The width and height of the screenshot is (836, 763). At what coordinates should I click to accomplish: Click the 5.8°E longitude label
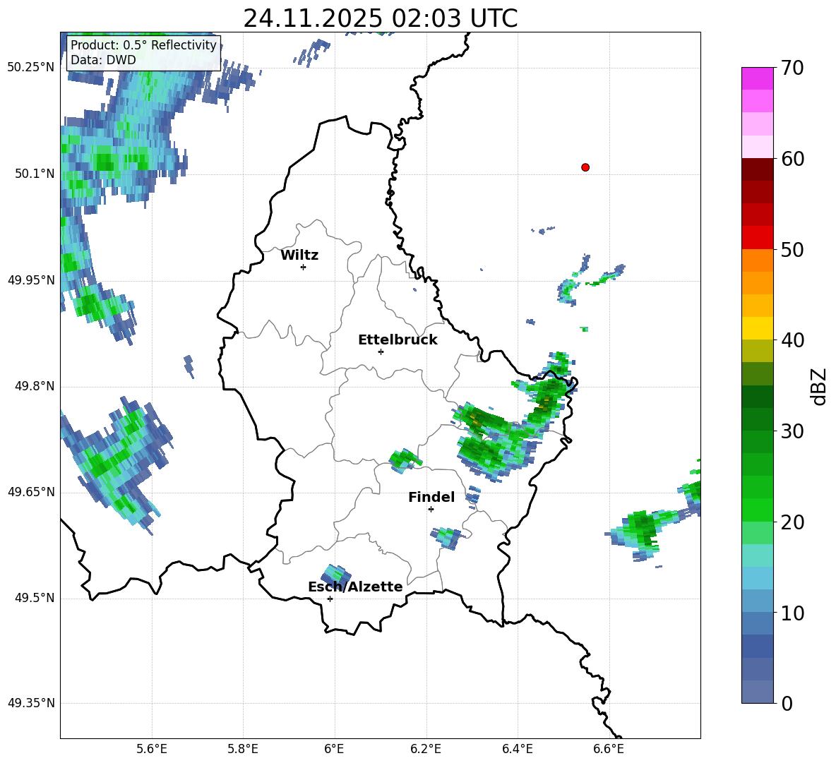[243, 749]
